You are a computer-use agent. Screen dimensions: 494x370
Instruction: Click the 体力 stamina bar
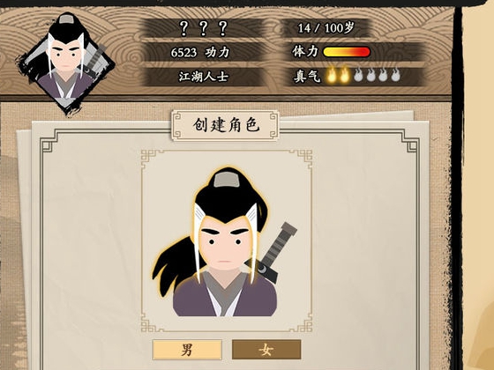pos(347,52)
